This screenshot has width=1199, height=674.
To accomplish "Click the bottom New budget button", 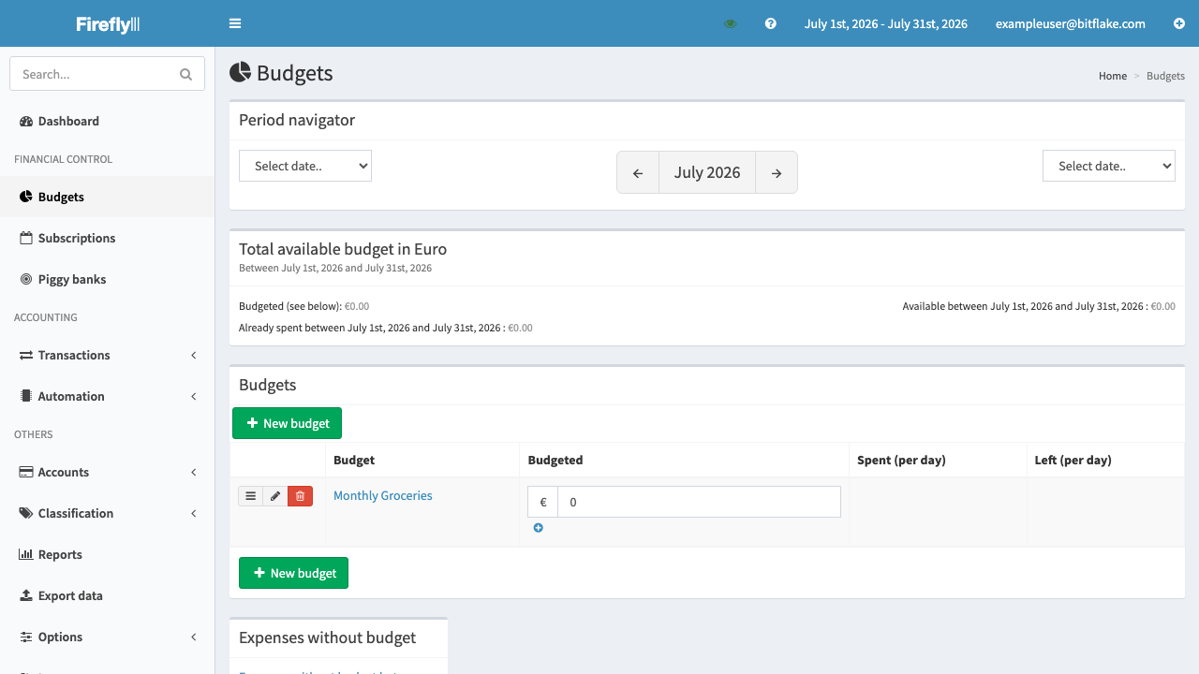I will click(x=293, y=573).
